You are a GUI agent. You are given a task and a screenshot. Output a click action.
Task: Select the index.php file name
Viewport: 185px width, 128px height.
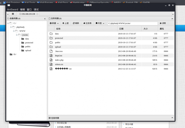[59, 60]
